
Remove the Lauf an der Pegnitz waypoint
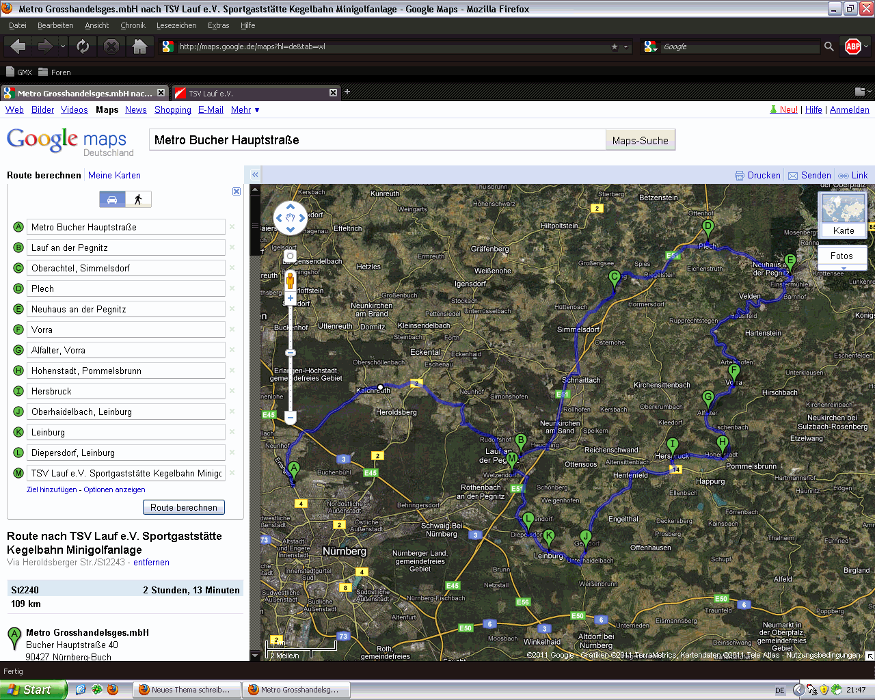pyautogui.click(x=232, y=247)
